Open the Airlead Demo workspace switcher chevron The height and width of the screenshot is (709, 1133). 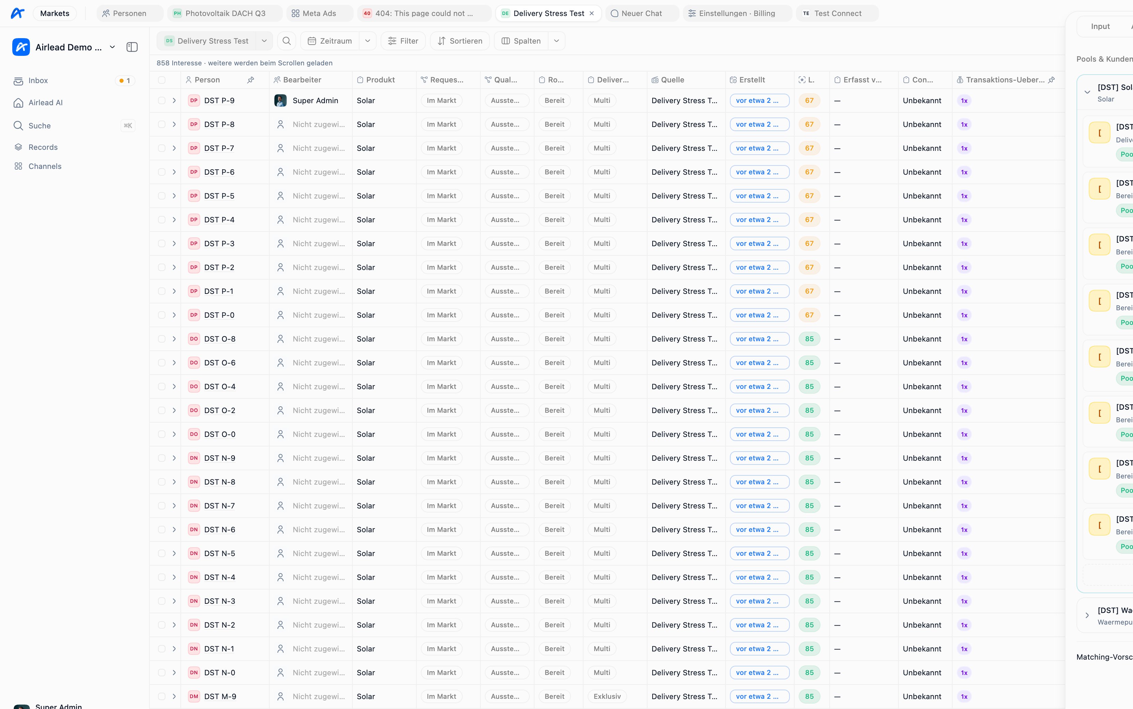pyautogui.click(x=112, y=47)
